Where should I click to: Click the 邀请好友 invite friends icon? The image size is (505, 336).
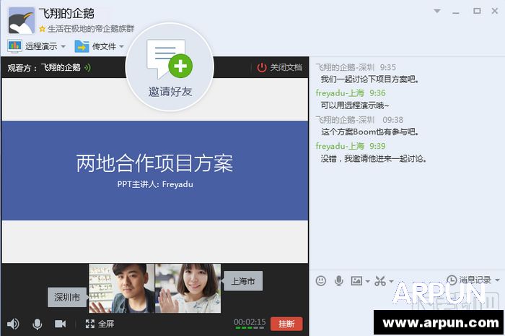click(x=170, y=67)
